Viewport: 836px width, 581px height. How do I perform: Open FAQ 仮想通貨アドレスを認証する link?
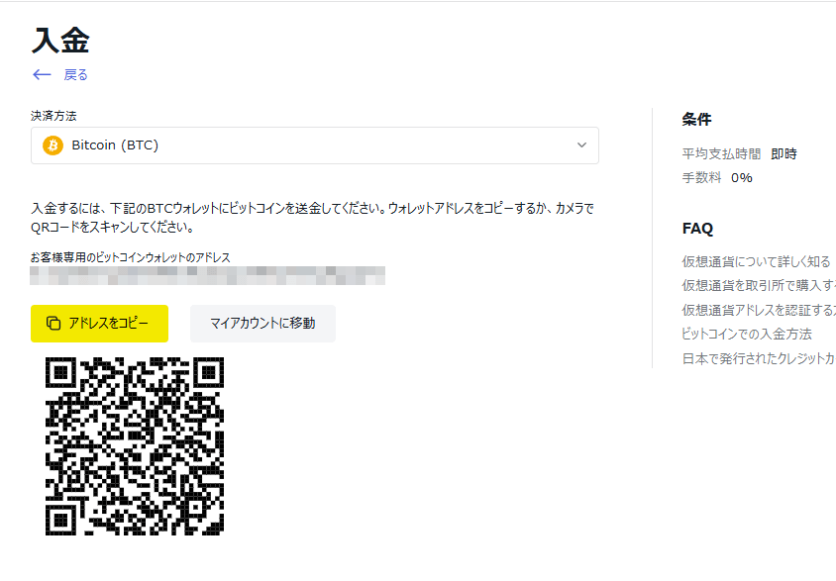pos(759,310)
